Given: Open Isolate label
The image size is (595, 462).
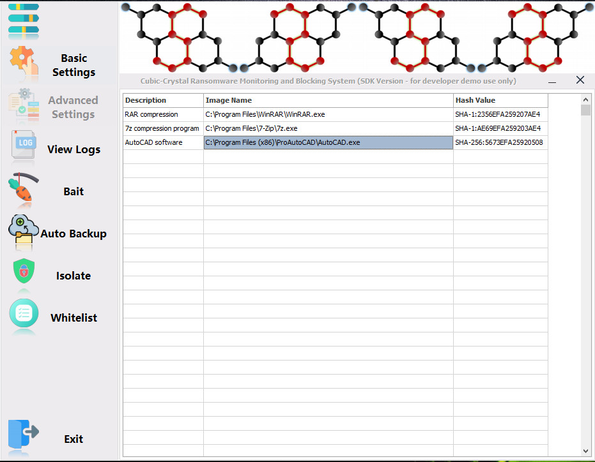Looking at the screenshot, I should (73, 276).
